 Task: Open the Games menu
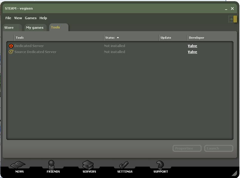[30, 18]
